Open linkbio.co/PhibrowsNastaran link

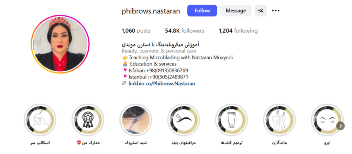pyautogui.click(x=162, y=83)
